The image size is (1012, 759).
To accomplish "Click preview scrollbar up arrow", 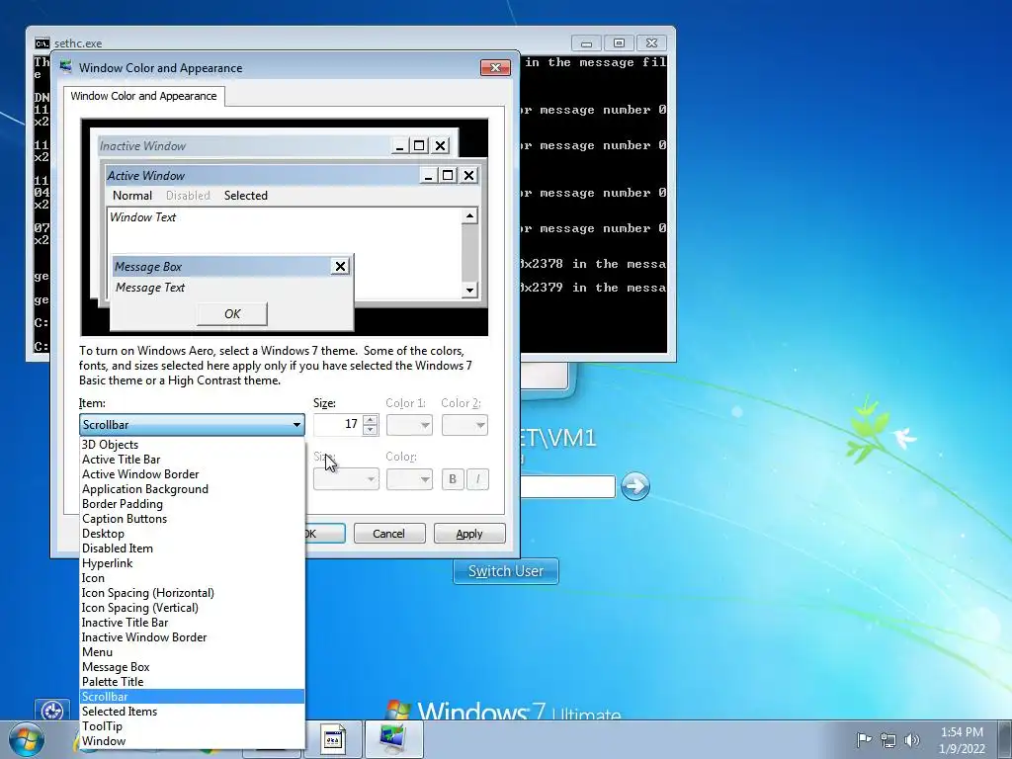I will [x=469, y=215].
